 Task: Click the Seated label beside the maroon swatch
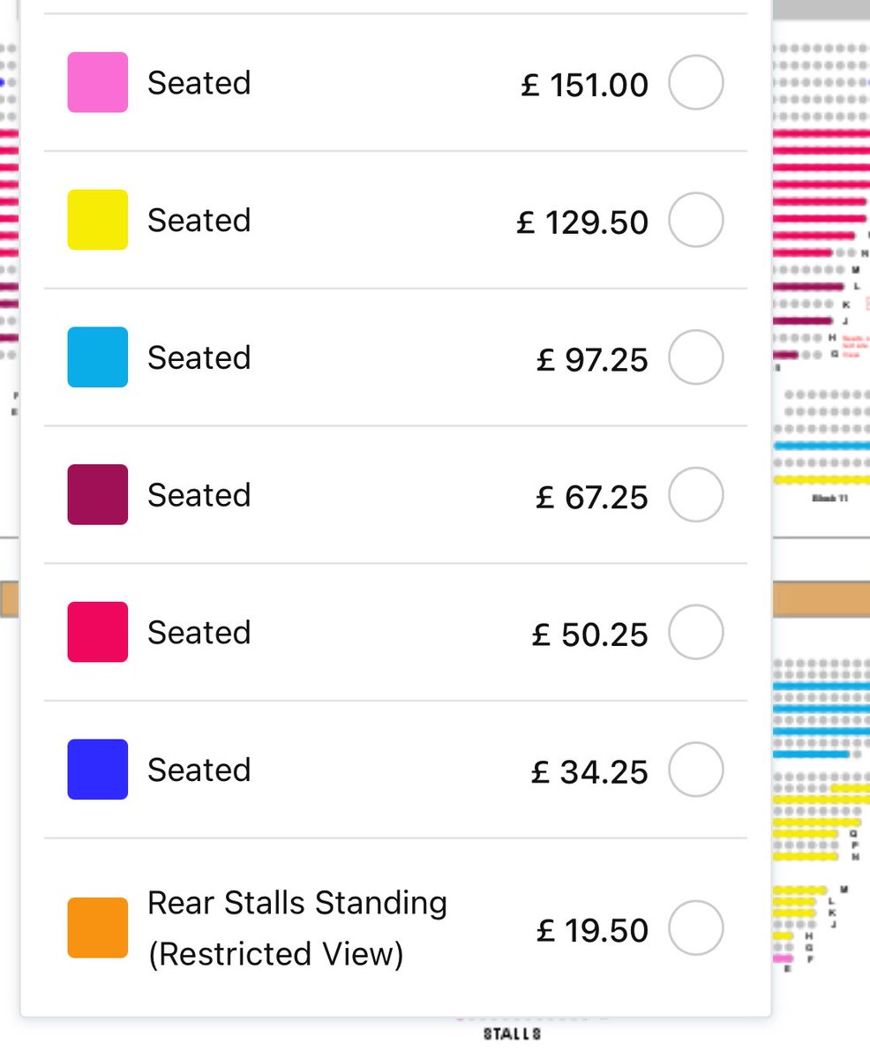point(199,495)
